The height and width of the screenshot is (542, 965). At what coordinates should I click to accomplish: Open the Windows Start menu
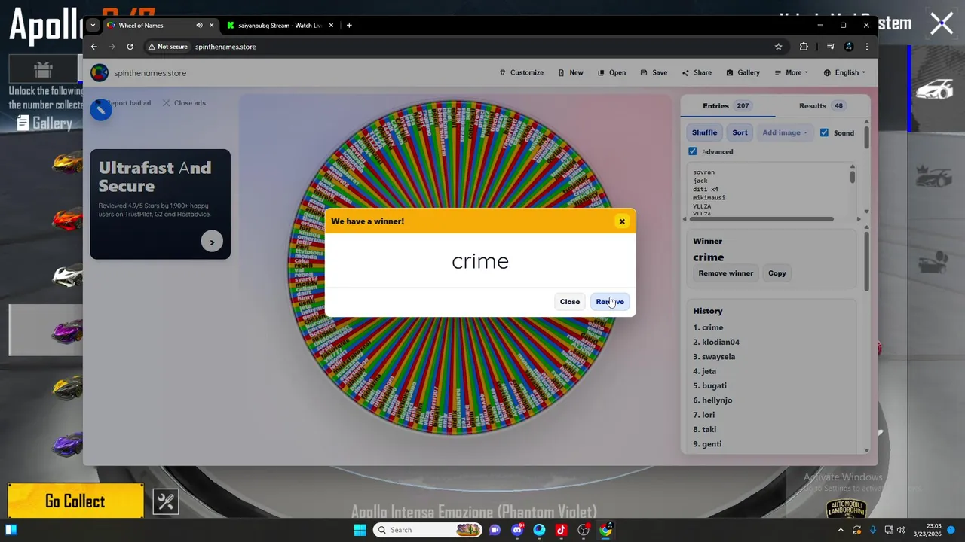coord(360,530)
